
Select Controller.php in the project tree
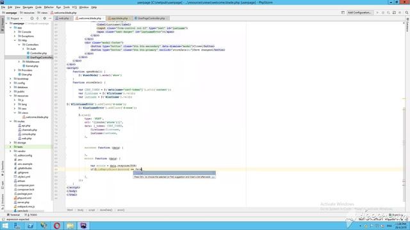[x=37, y=53]
